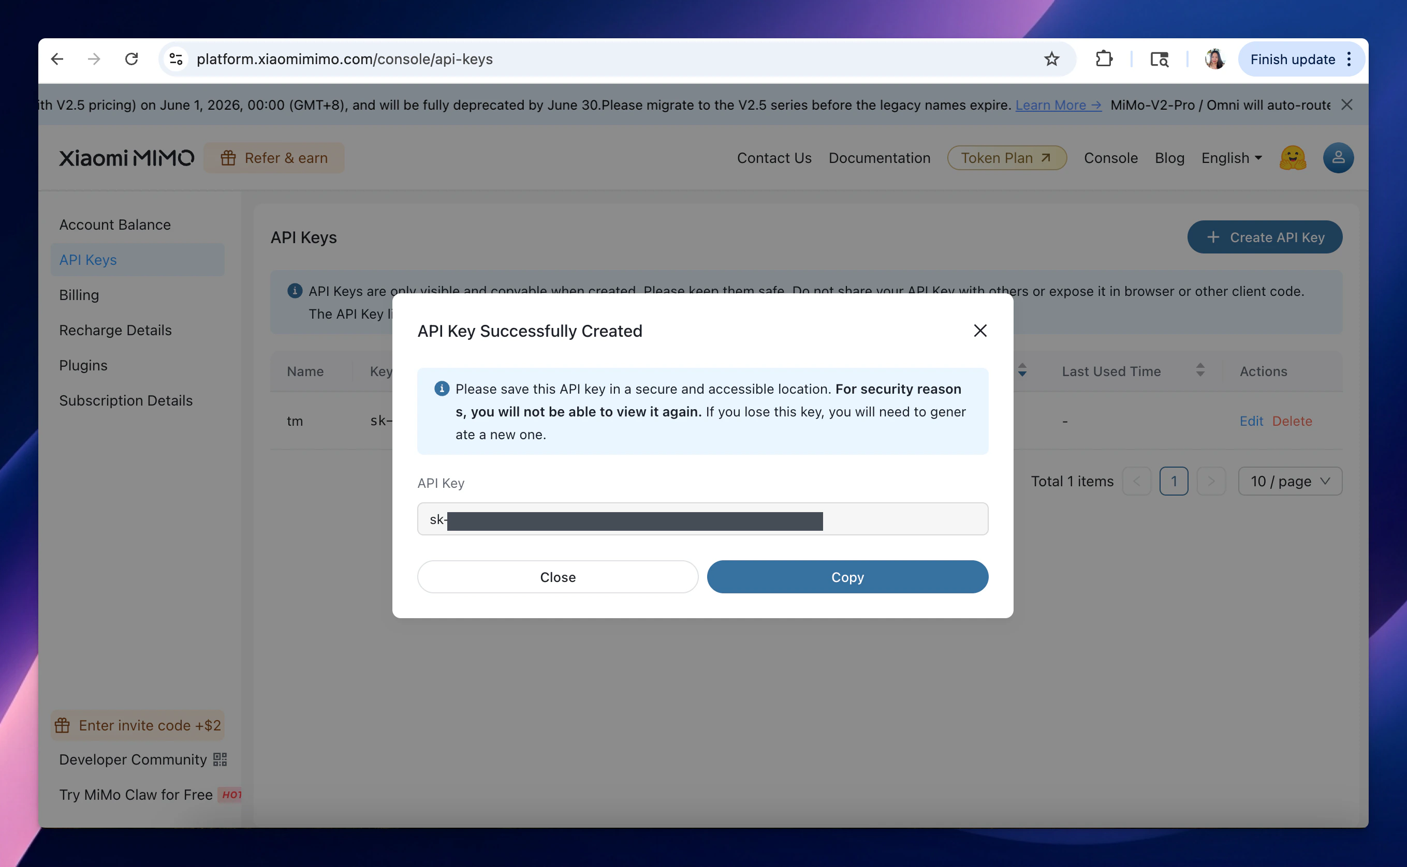Image resolution: width=1407 pixels, height=867 pixels.
Task: Open Chrome three-dot menu
Action: (1349, 59)
